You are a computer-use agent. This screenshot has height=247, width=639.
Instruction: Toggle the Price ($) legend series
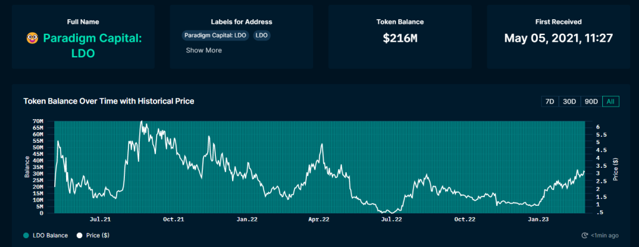pos(93,235)
